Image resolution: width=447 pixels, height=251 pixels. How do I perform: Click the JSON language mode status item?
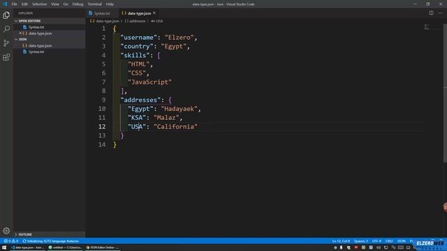[x=402, y=241]
